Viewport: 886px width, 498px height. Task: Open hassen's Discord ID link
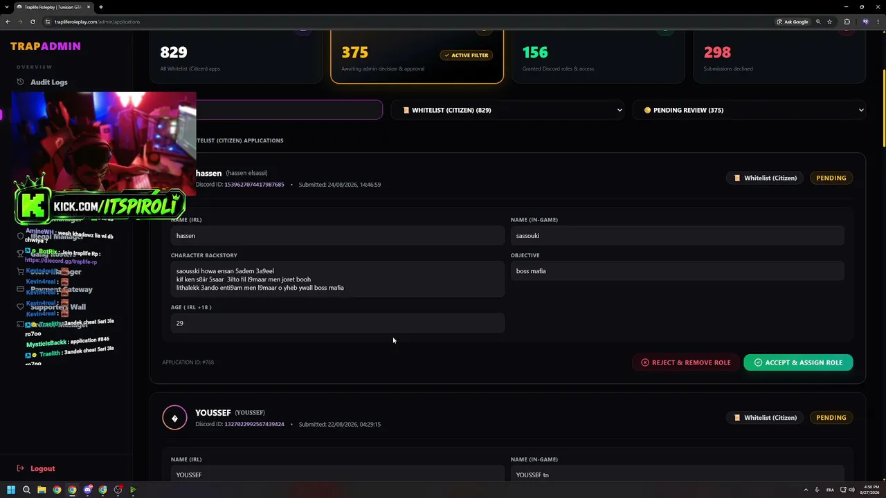click(254, 185)
